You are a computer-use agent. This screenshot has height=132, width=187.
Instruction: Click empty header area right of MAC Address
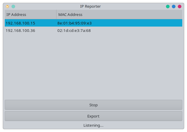[x=132, y=14]
